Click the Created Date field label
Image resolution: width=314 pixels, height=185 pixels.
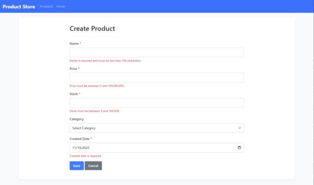coord(80,139)
